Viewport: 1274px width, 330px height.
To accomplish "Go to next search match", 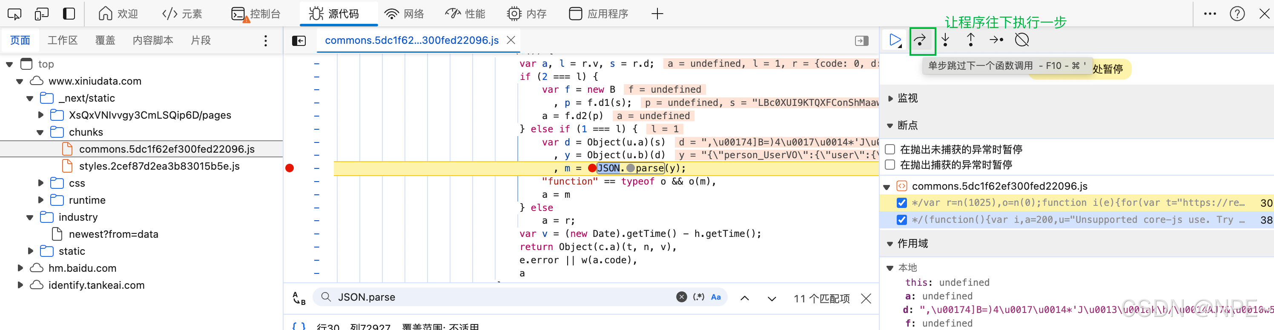I will 772,299.
